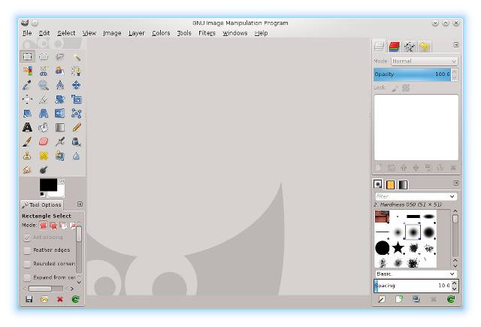Select the Heal tool
This screenshot has height=327, width=481.
click(44, 156)
